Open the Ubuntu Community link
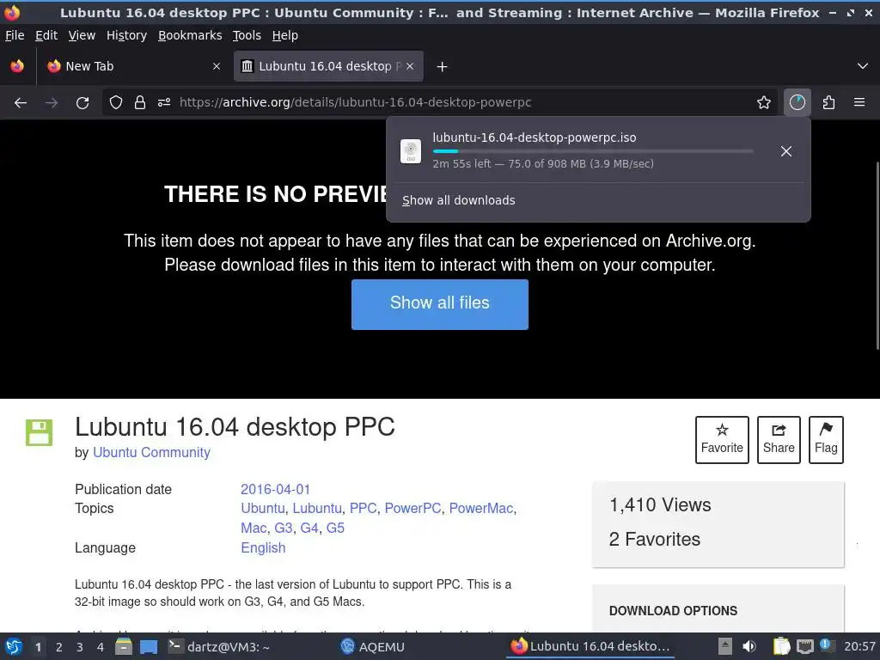880x660 pixels. coord(151,452)
